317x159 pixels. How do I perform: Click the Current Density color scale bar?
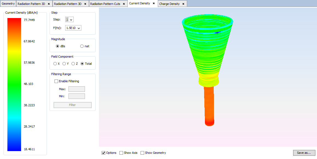tap(14, 84)
